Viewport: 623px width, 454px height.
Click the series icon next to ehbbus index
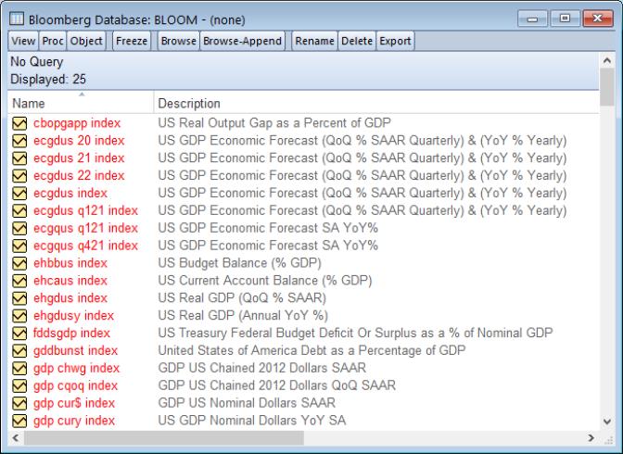click(18, 263)
